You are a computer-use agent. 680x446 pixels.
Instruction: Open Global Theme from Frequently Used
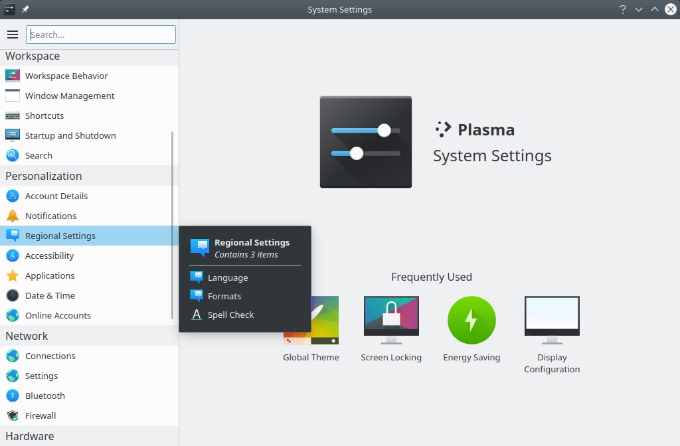pyautogui.click(x=311, y=329)
